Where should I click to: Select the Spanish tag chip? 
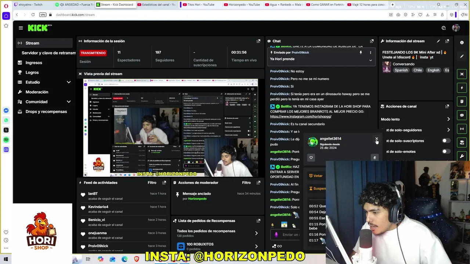[x=401, y=70]
